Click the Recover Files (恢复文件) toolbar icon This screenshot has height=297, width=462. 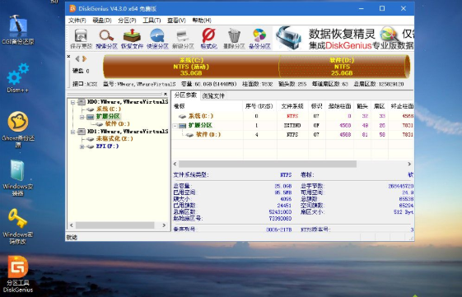point(132,39)
